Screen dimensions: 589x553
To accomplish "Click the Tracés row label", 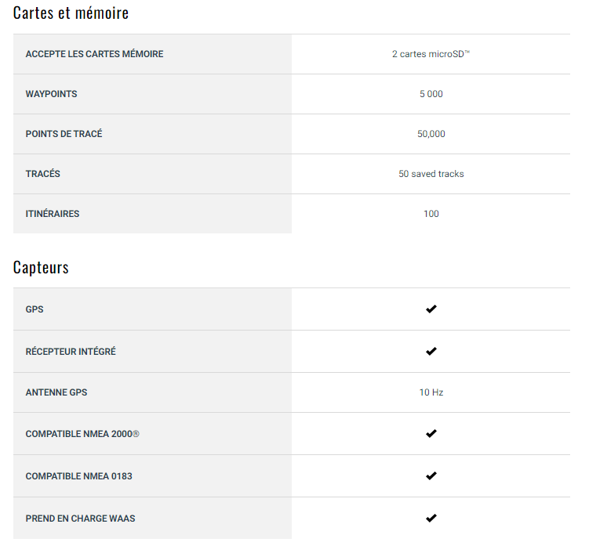I will (x=43, y=174).
